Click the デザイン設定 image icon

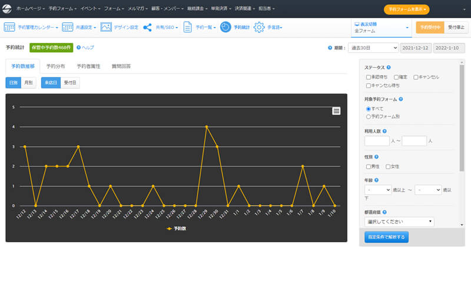click(x=106, y=27)
